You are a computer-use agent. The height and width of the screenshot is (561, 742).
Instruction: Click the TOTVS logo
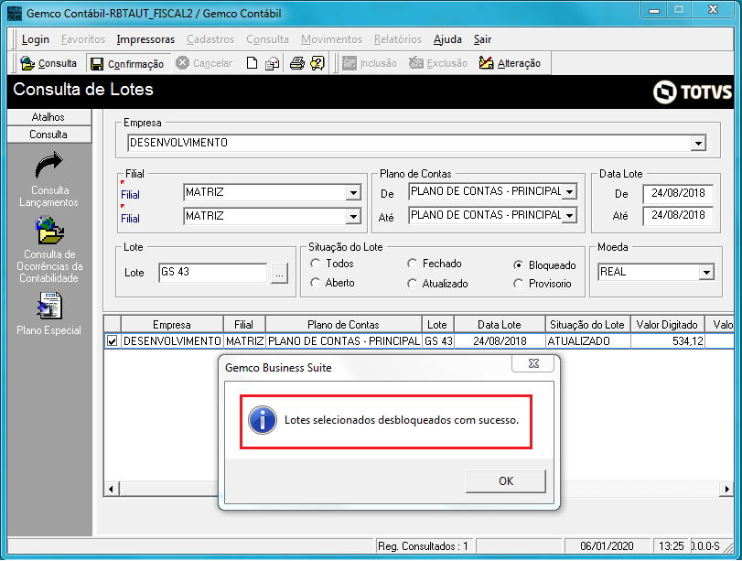tap(693, 92)
